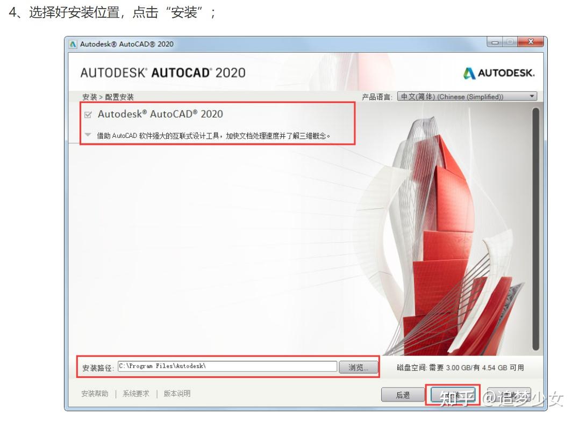Open the 安装帮助 link
Screen dimensions: 579x423
95,393
